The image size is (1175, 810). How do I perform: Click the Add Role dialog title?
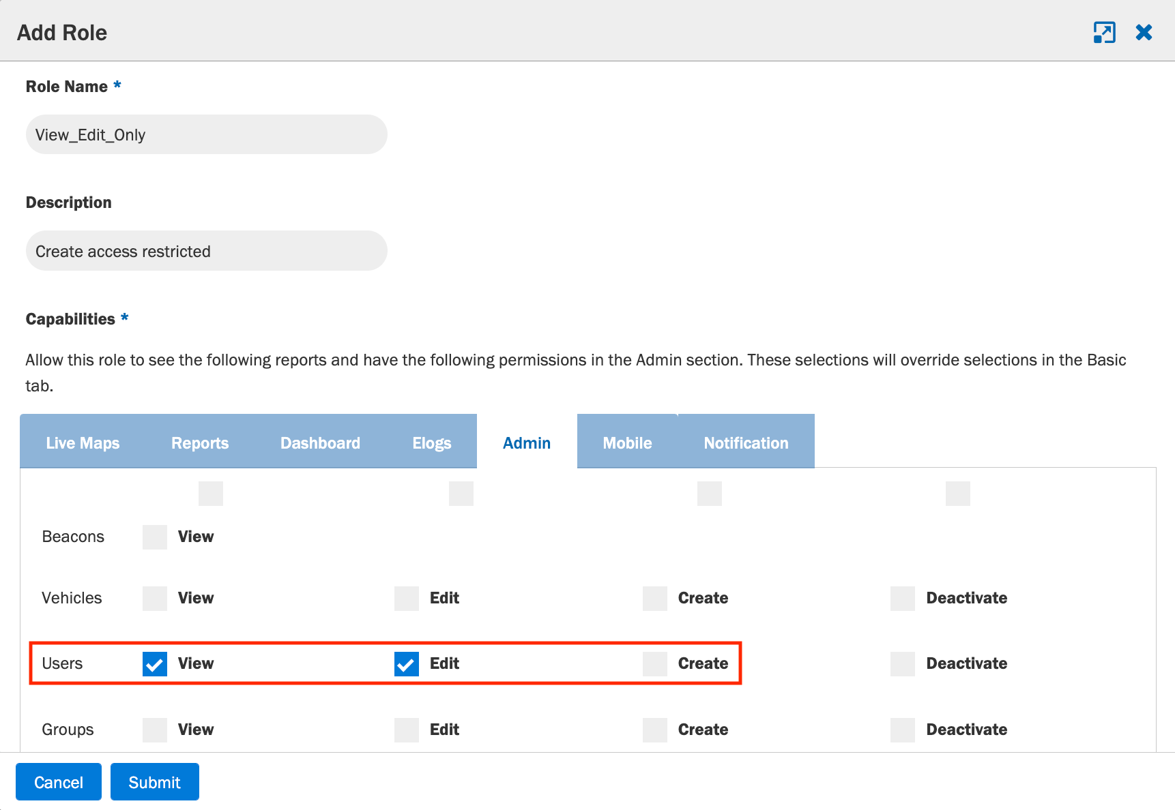tap(62, 33)
